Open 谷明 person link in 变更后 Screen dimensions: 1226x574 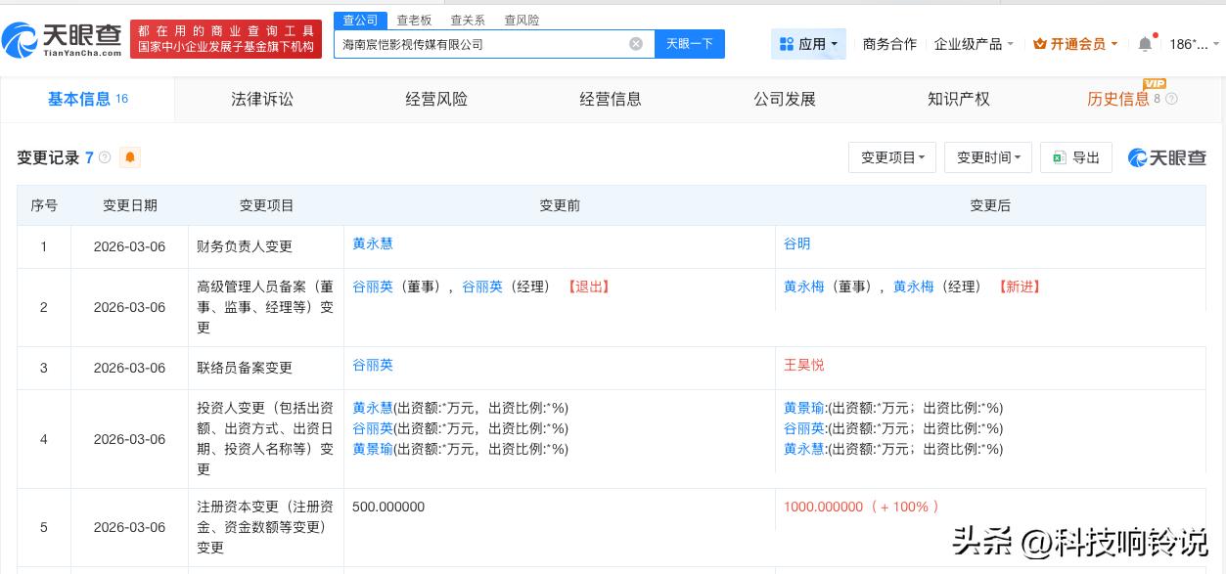(796, 243)
